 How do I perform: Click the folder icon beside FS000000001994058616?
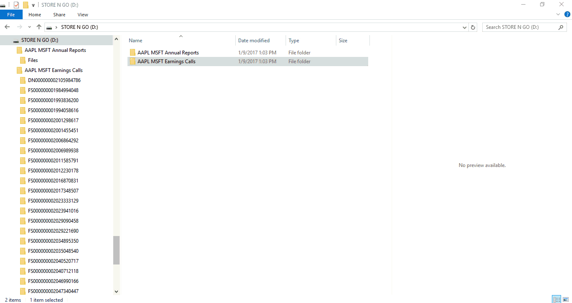[23, 110]
